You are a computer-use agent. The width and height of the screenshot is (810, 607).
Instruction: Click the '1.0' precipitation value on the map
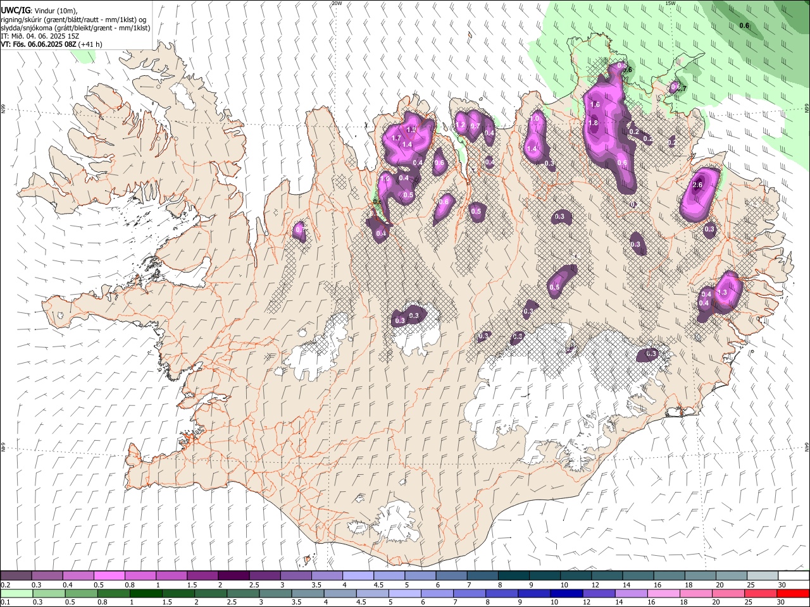[x=535, y=118]
